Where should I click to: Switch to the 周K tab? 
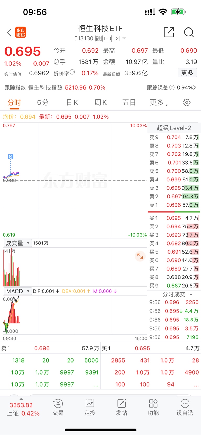click(100, 103)
